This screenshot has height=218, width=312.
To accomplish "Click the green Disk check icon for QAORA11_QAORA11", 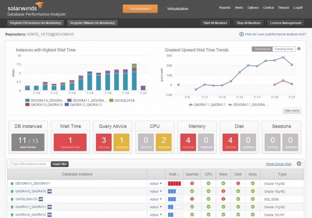I will (x=238, y=207).
